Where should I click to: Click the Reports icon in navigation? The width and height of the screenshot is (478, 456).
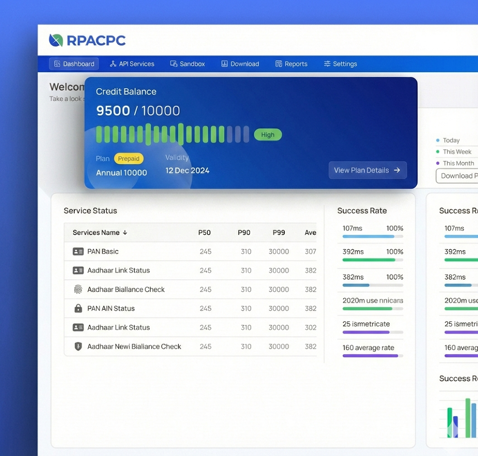click(x=279, y=64)
